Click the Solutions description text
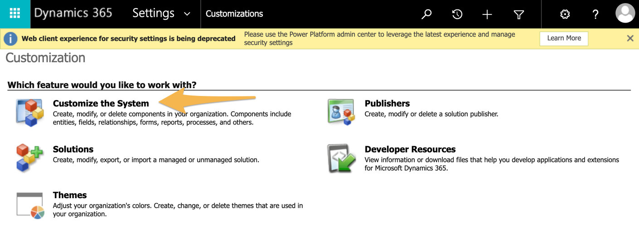639x229 pixels. coord(156,160)
